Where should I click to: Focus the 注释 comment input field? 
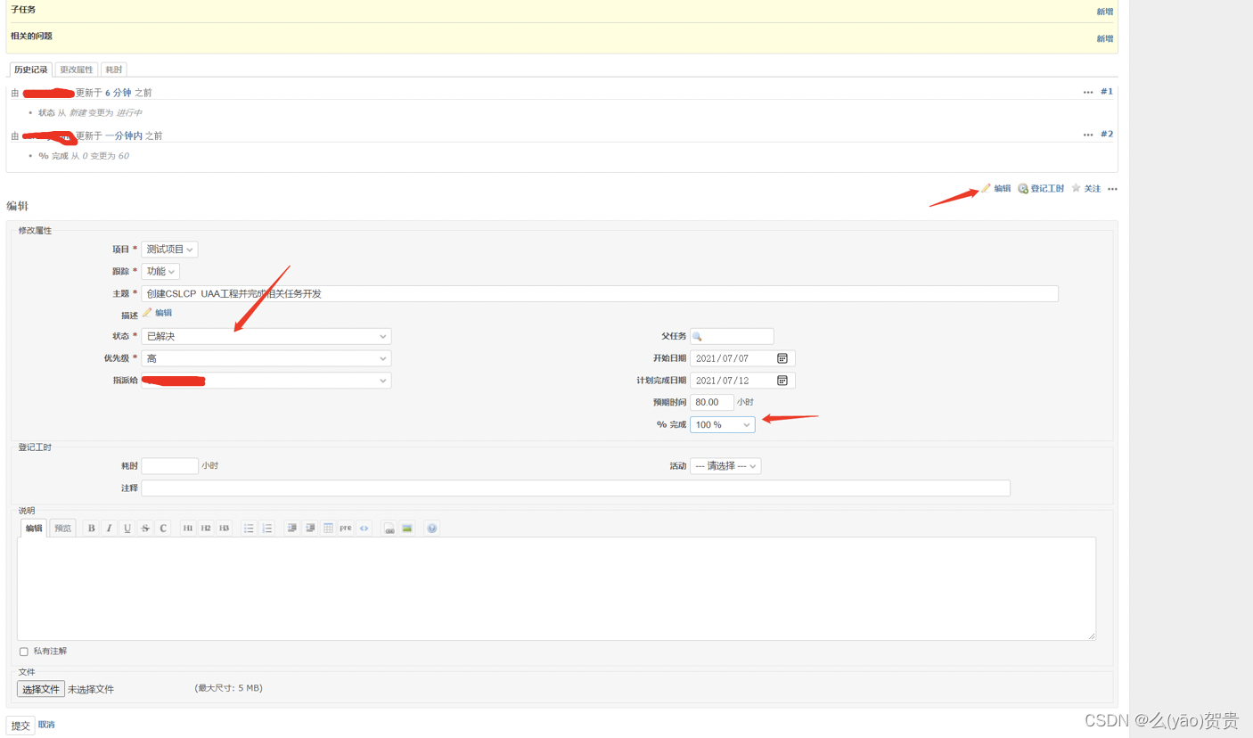click(x=576, y=488)
